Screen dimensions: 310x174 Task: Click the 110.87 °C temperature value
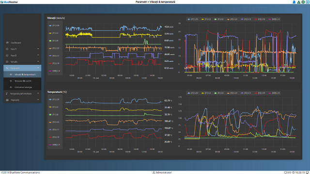tap(169, 128)
